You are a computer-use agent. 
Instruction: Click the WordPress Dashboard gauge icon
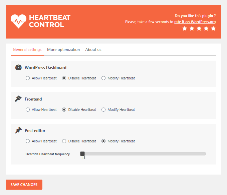(18, 67)
